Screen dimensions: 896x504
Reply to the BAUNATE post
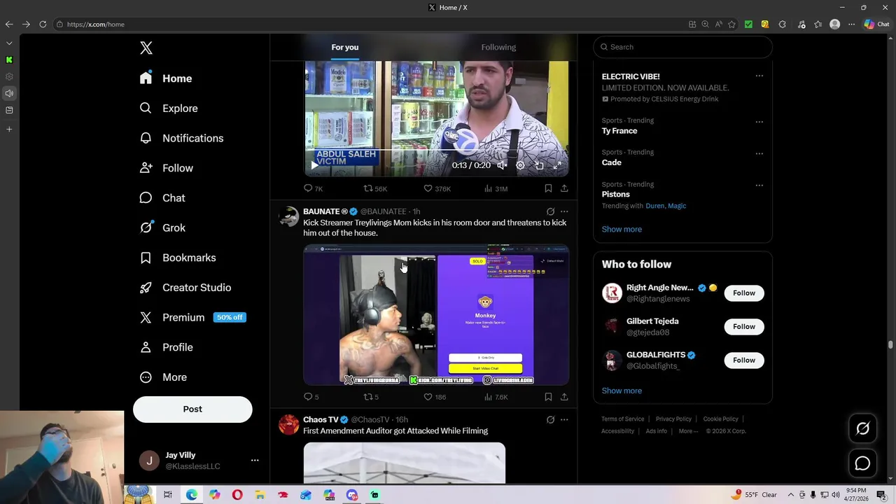[x=311, y=397]
